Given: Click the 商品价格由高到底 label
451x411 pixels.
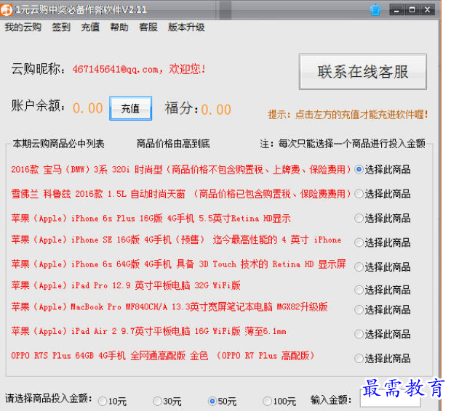Looking at the screenshot, I should (173, 144).
